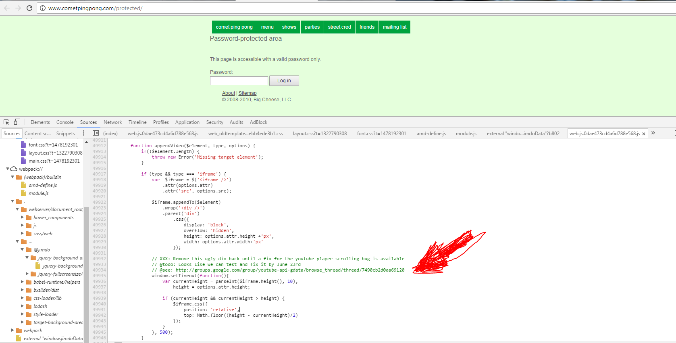Click the webpack:// cloud icon
The width and height of the screenshot is (676, 343).
14,169
